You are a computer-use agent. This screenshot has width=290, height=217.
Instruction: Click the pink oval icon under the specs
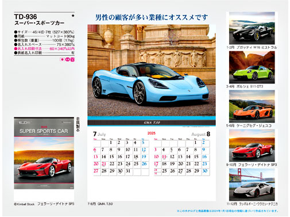click(x=67, y=59)
